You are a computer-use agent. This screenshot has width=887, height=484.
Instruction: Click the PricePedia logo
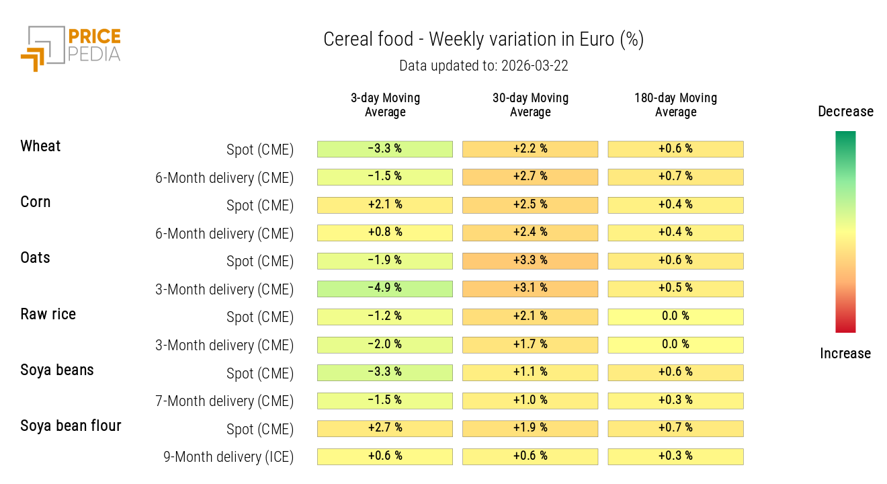tap(71, 47)
